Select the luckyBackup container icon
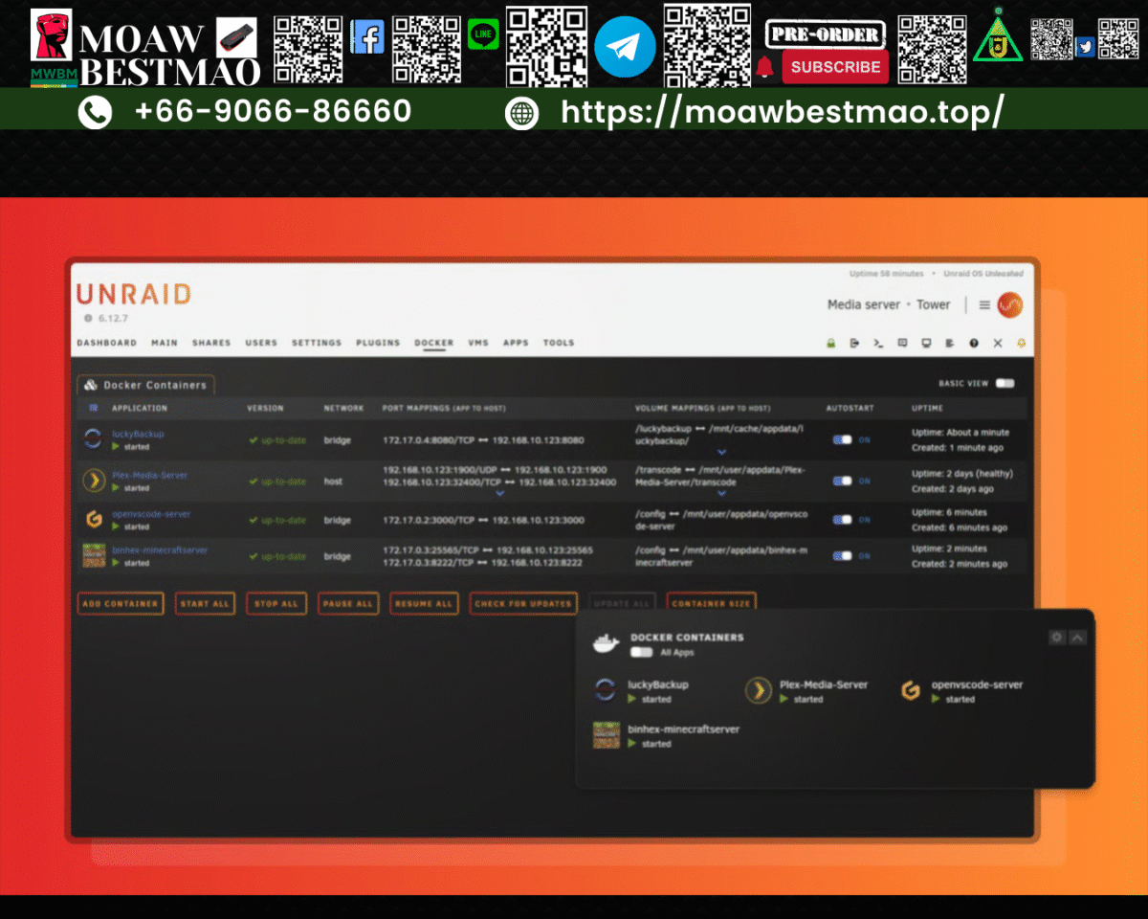Image resolution: width=1148 pixels, height=919 pixels. (x=604, y=690)
